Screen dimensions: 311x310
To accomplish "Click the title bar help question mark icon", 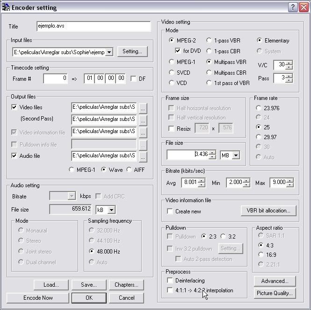I will click(x=292, y=7).
